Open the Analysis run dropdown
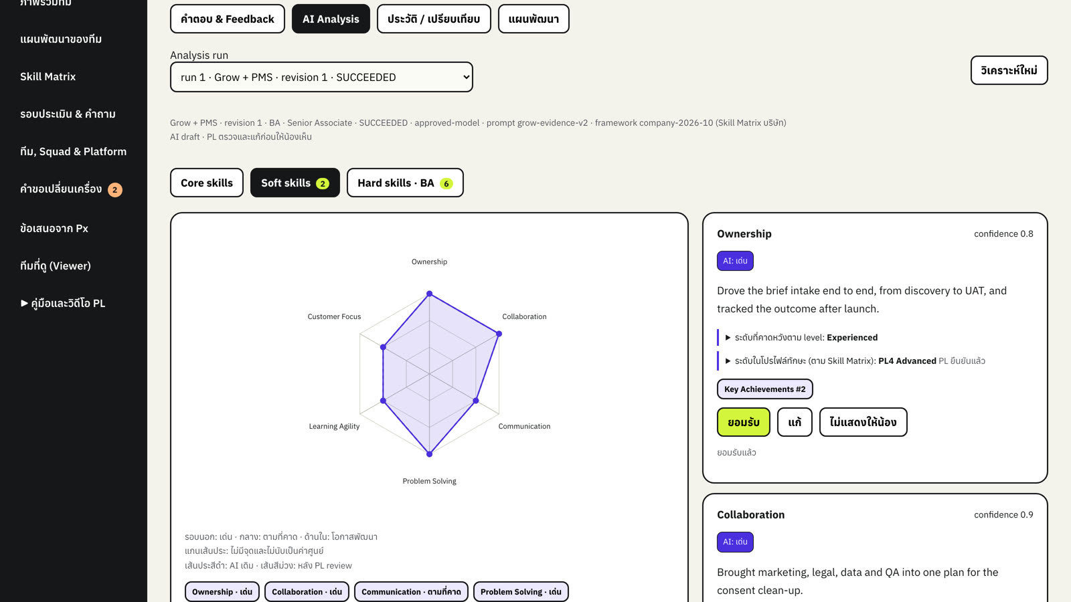The width and height of the screenshot is (1071, 602). (321, 77)
